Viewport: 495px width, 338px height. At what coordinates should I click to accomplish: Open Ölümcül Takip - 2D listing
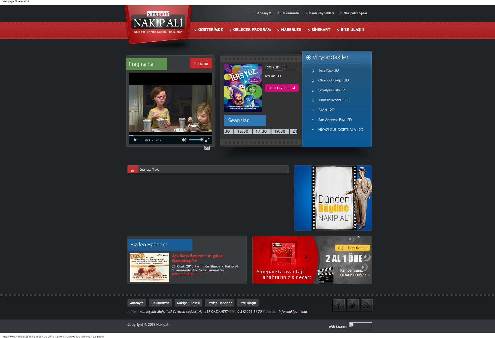point(333,80)
